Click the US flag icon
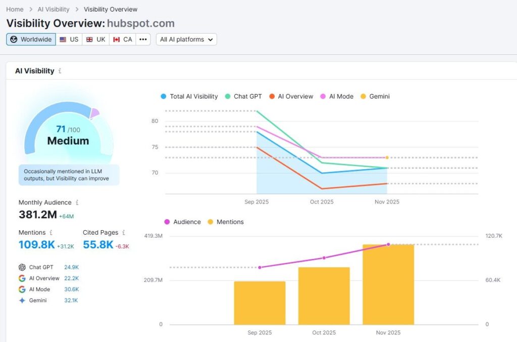The width and height of the screenshot is (517, 342). (63, 39)
